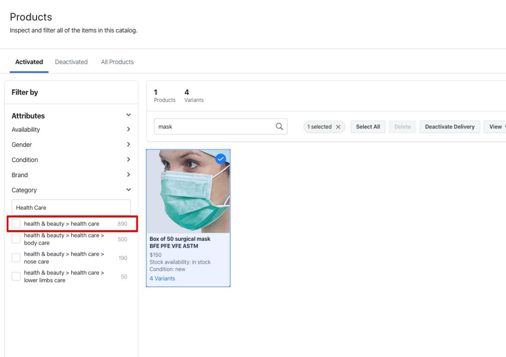Image resolution: width=506 pixels, height=357 pixels.
Task: Click 'Stock availability: in stock' text
Action: pyautogui.click(x=180, y=262)
